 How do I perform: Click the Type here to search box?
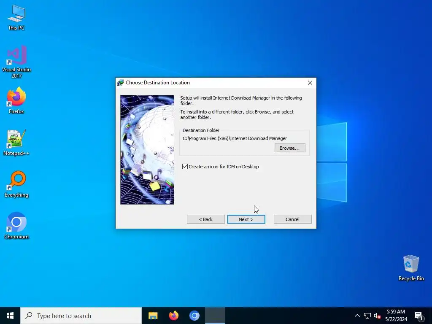(81, 316)
